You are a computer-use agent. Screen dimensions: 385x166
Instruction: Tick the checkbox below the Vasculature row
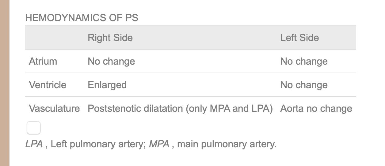(x=34, y=128)
